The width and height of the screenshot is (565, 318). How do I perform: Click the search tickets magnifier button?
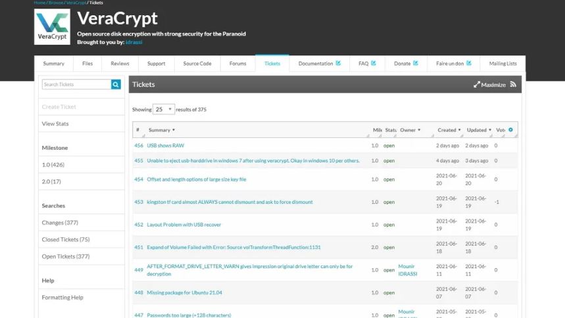coord(116,84)
